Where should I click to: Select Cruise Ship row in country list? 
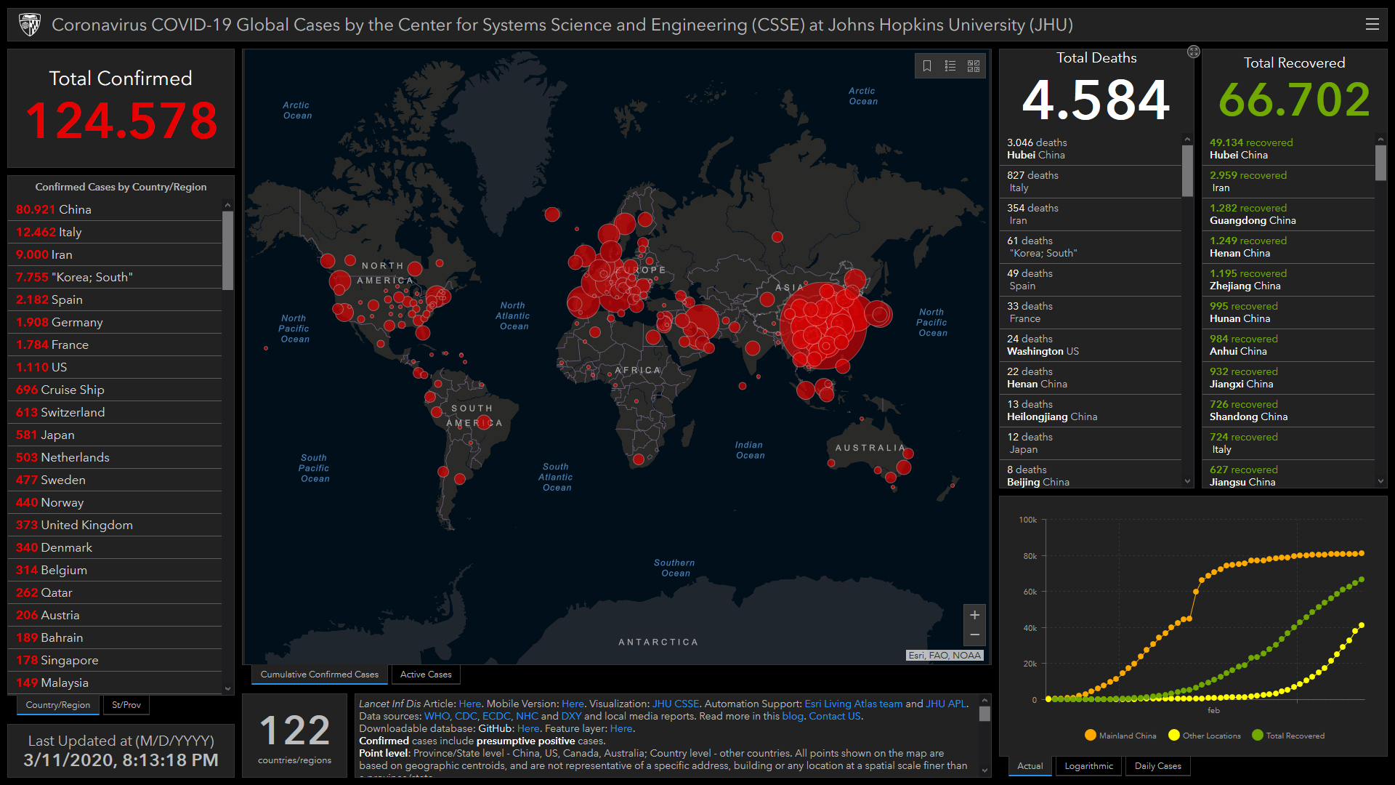pyautogui.click(x=115, y=390)
